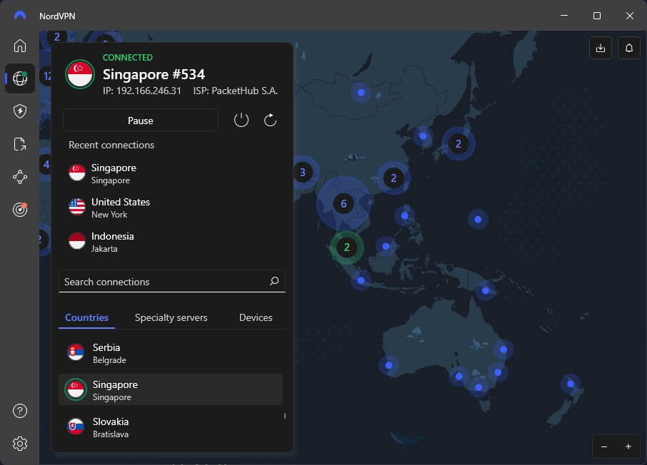Choose Slovakia Bratislava in the country list
The image size is (647, 465).
click(171, 427)
